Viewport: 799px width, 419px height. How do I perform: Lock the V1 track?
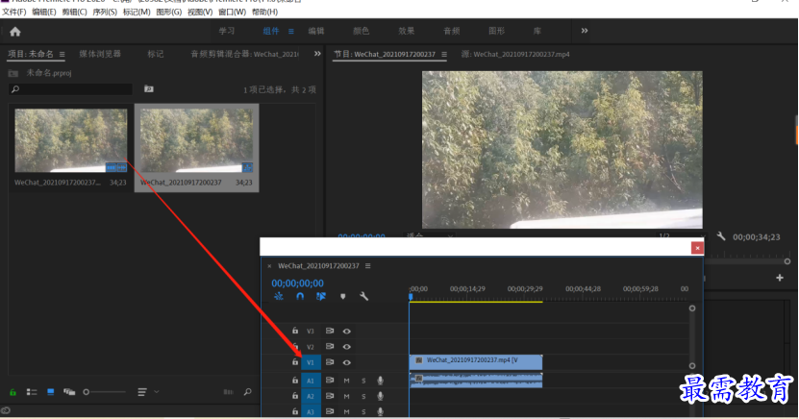tap(295, 362)
